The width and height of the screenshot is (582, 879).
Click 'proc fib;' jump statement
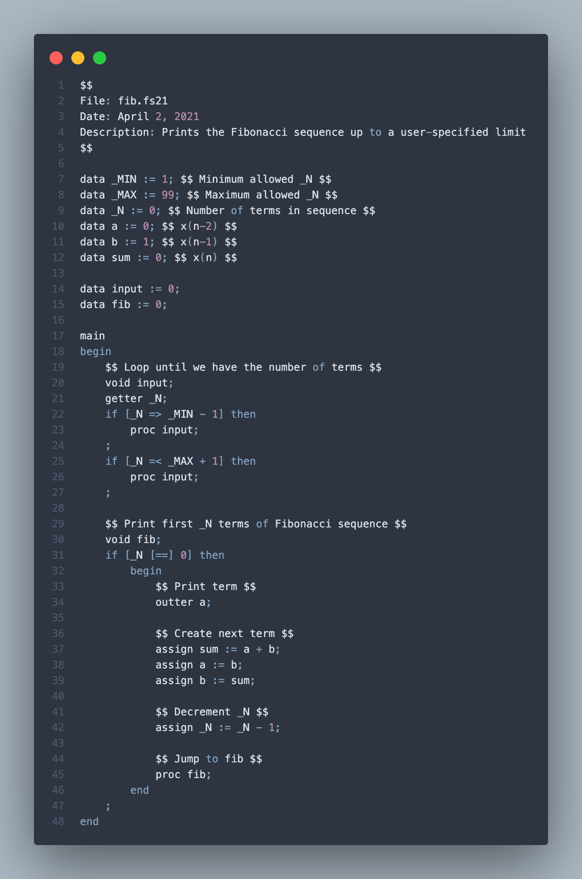tap(184, 775)
